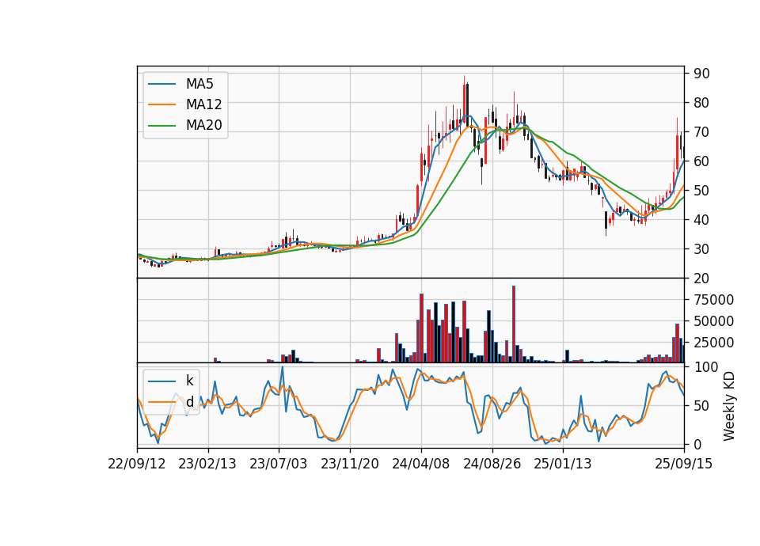
Task: Click the 23/02/13 date label
Action: tap(207, 464)
